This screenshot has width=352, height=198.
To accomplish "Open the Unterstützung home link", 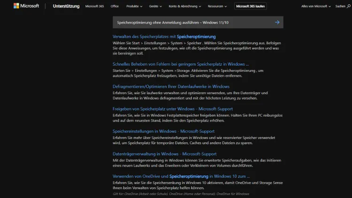I will click(x=66, y=6).
